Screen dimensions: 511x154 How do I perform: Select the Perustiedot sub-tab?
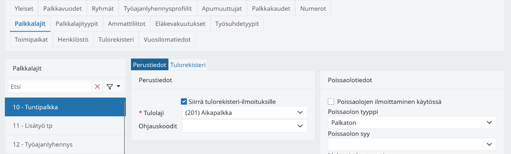(x=150, y=65)
